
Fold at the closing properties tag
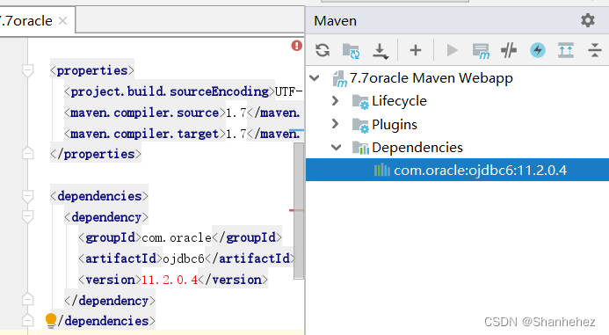point(27,154)
